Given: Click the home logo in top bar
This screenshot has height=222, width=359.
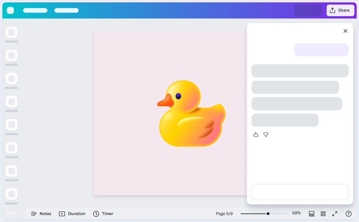Looking at the screenshot, I should click(x=11, y=10).
